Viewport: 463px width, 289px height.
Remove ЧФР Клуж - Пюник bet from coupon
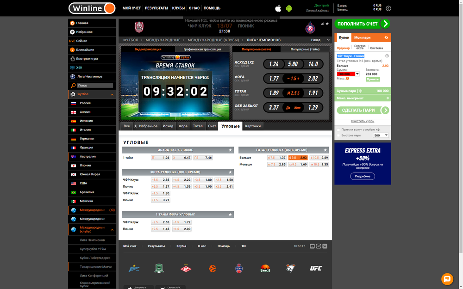tap(387, 56)
